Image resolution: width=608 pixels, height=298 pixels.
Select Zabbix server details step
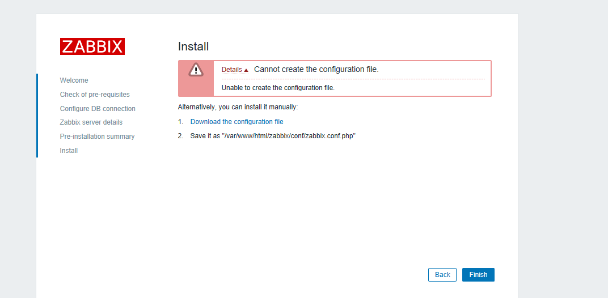(91, 122)
